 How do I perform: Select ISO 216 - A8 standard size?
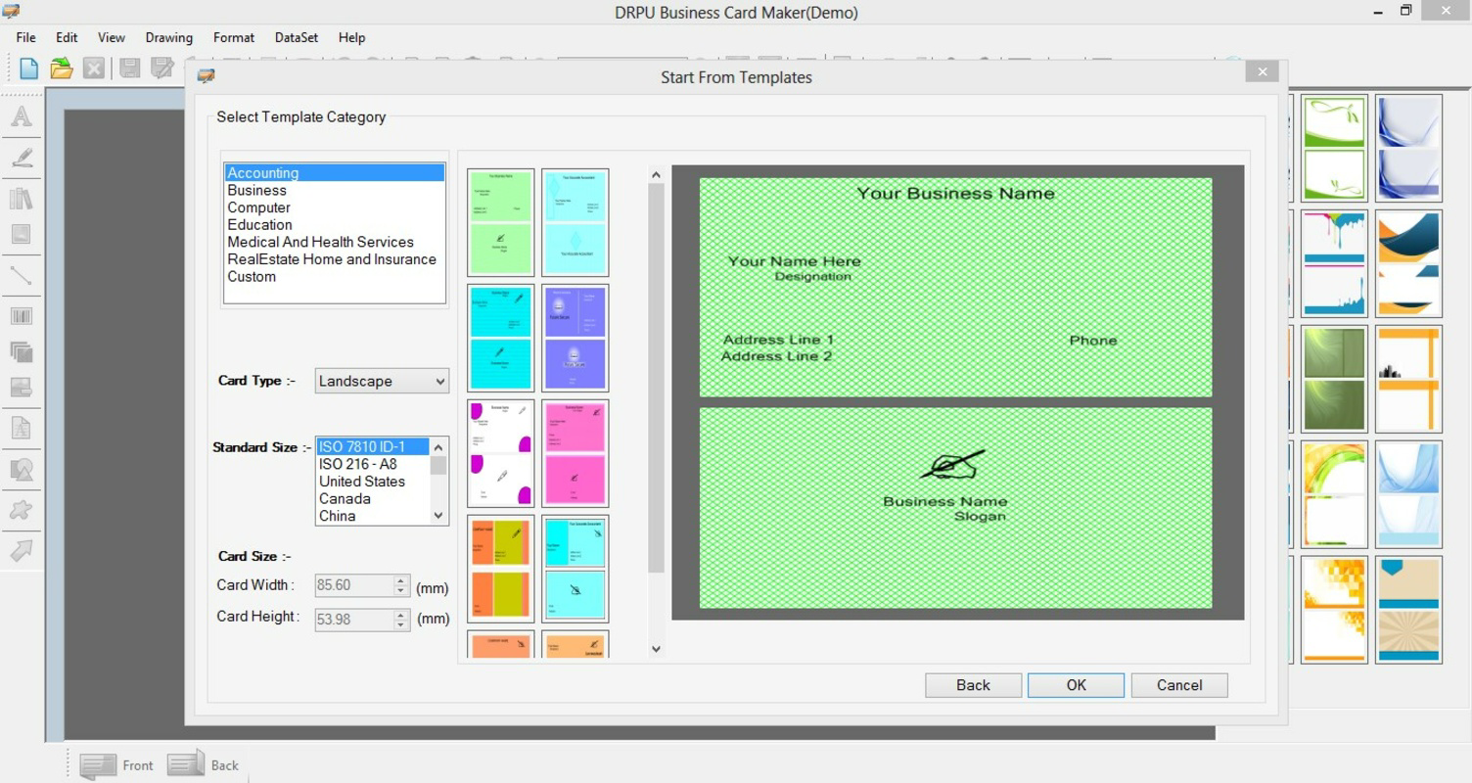click(358, 464)
